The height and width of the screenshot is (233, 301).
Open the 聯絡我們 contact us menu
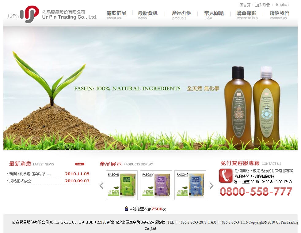(279, 15)
